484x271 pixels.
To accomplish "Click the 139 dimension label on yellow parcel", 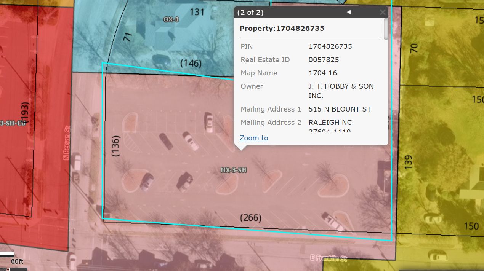I will (x=408, y=163).
